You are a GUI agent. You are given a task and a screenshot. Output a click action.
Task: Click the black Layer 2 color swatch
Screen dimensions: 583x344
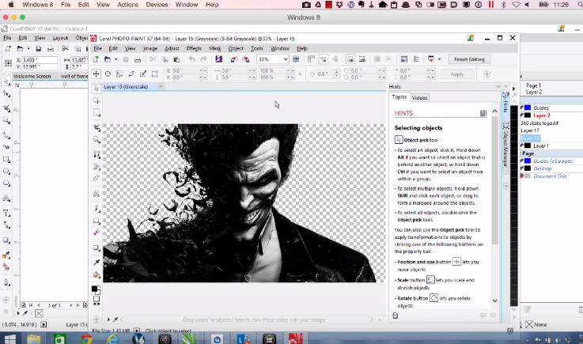528,115
